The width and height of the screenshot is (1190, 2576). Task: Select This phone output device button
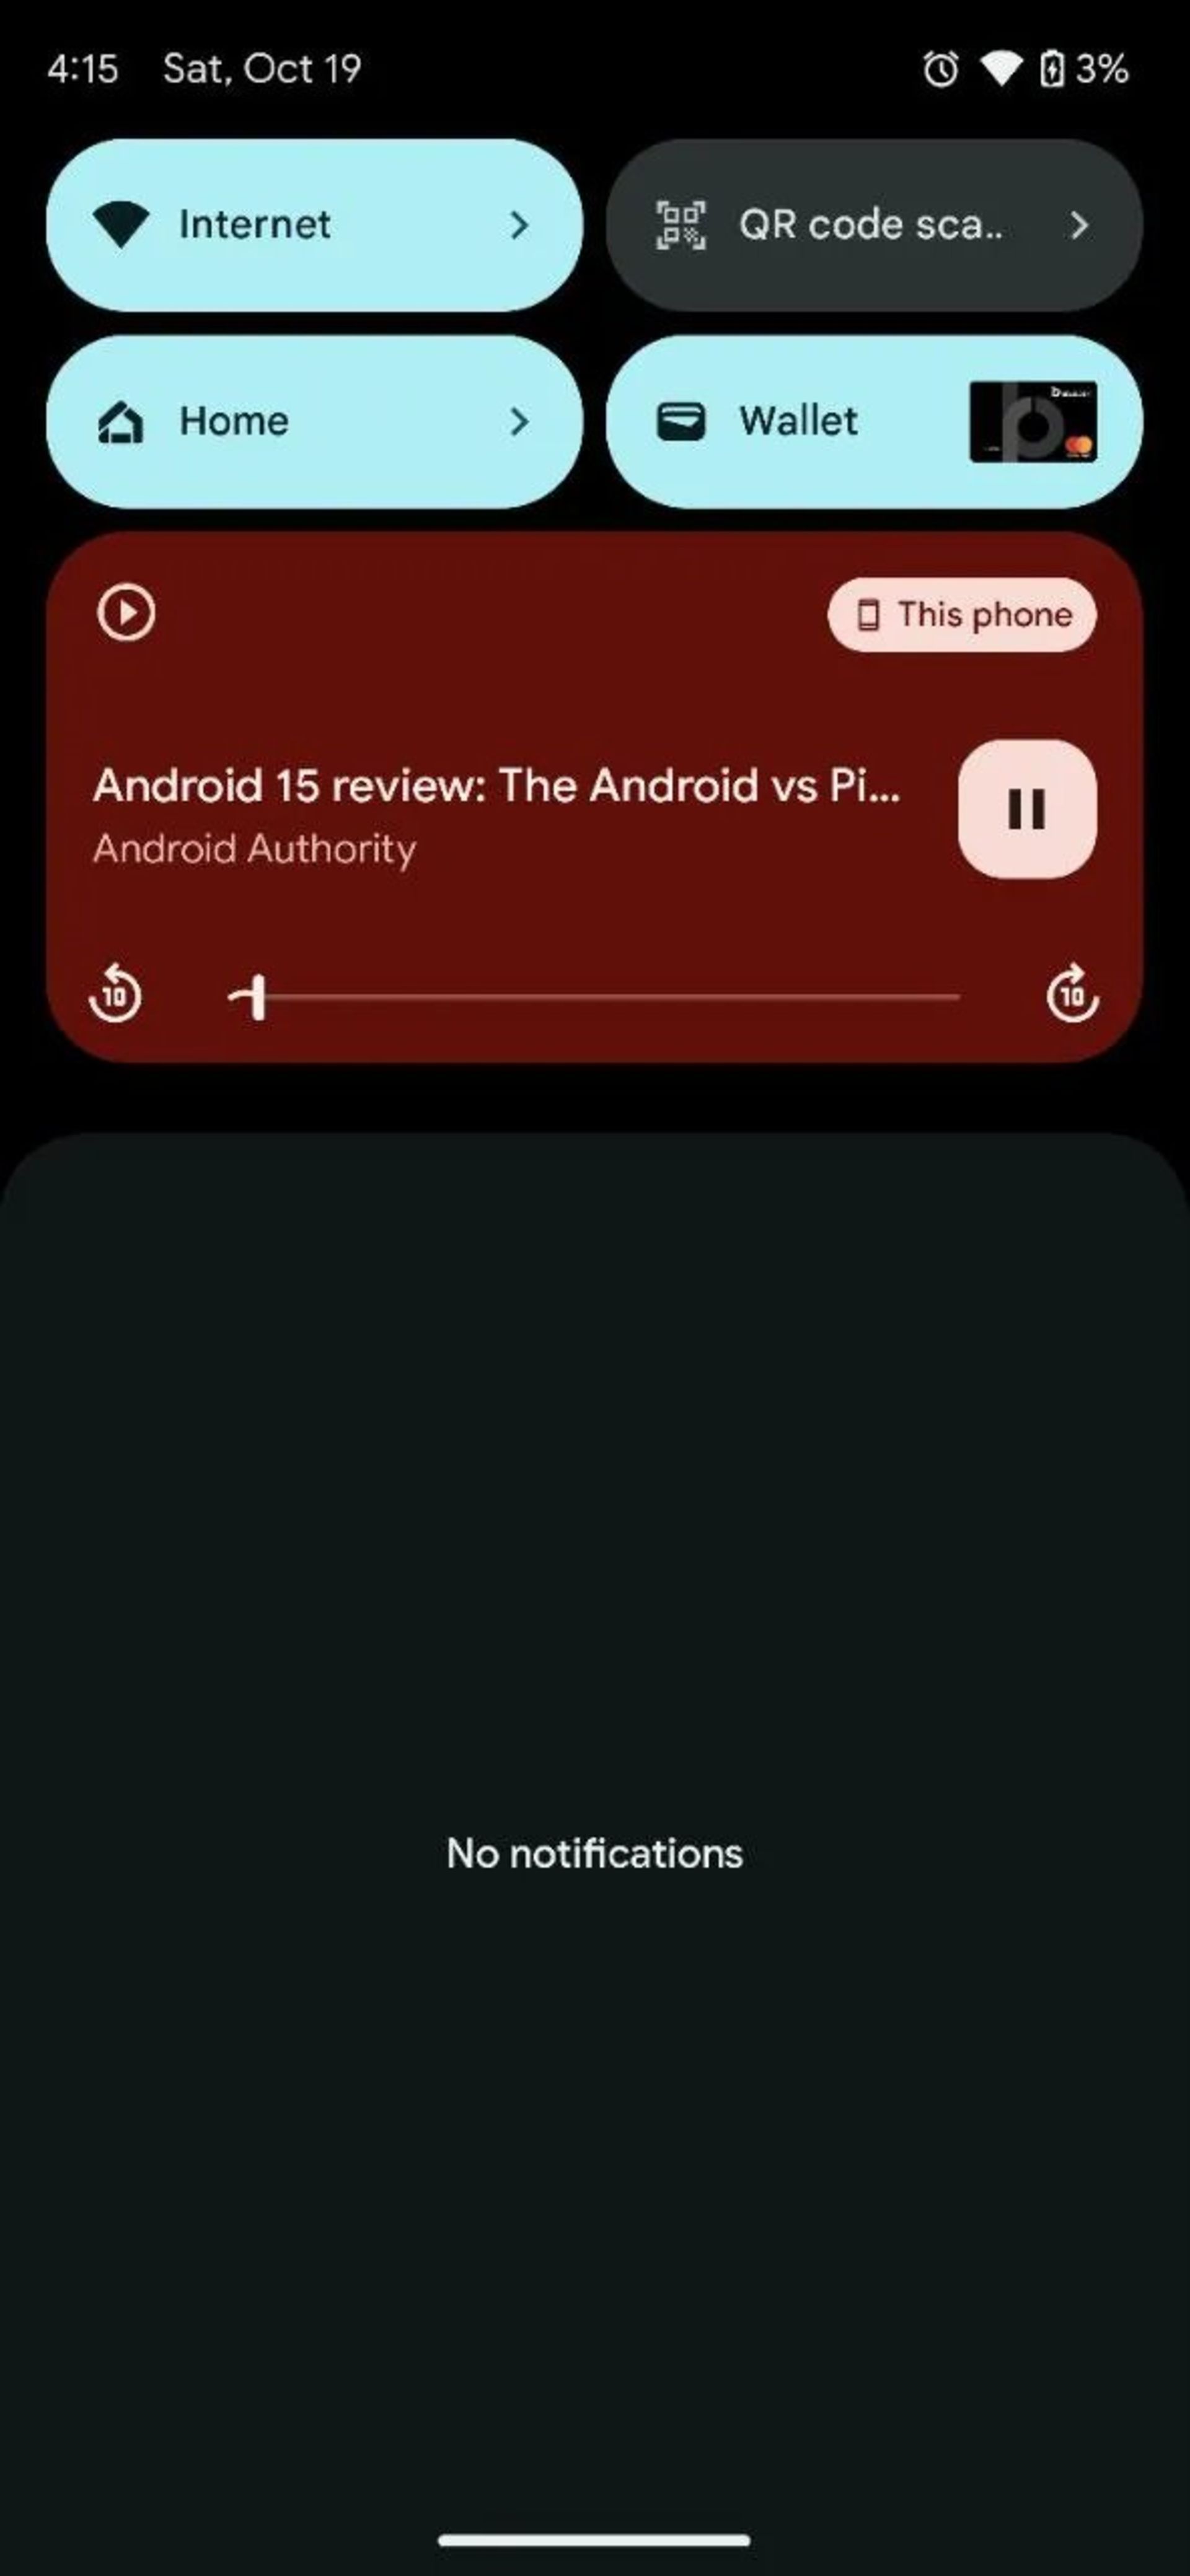[960, 615]
